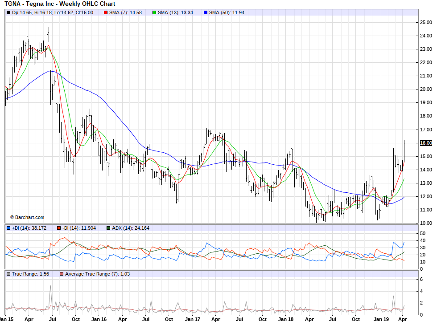Viewport: 437px width, 333px height.
Task: Click the Jan 17 date axis label
Action: [193, 319]
